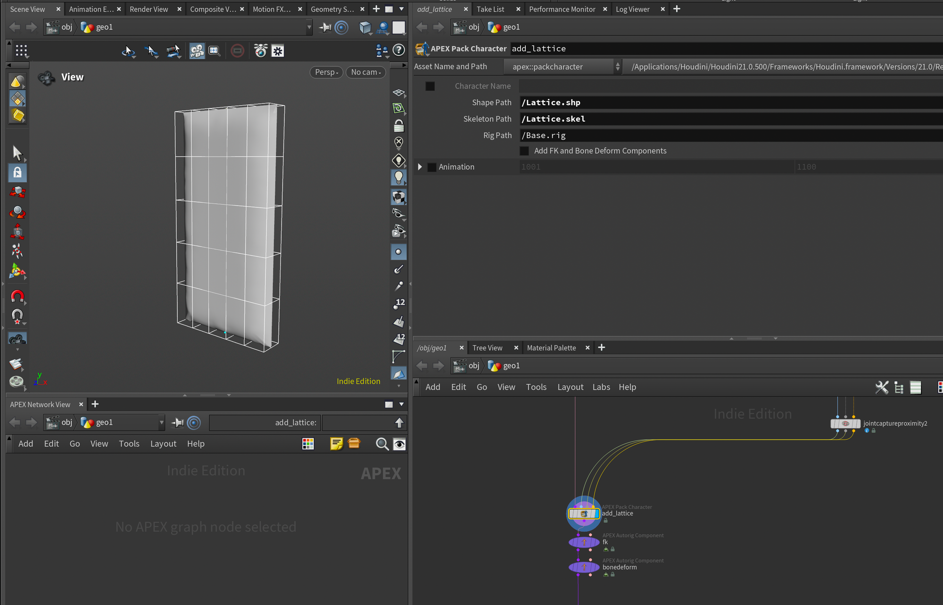Enable the Character Name checkbox

point(430,86)
